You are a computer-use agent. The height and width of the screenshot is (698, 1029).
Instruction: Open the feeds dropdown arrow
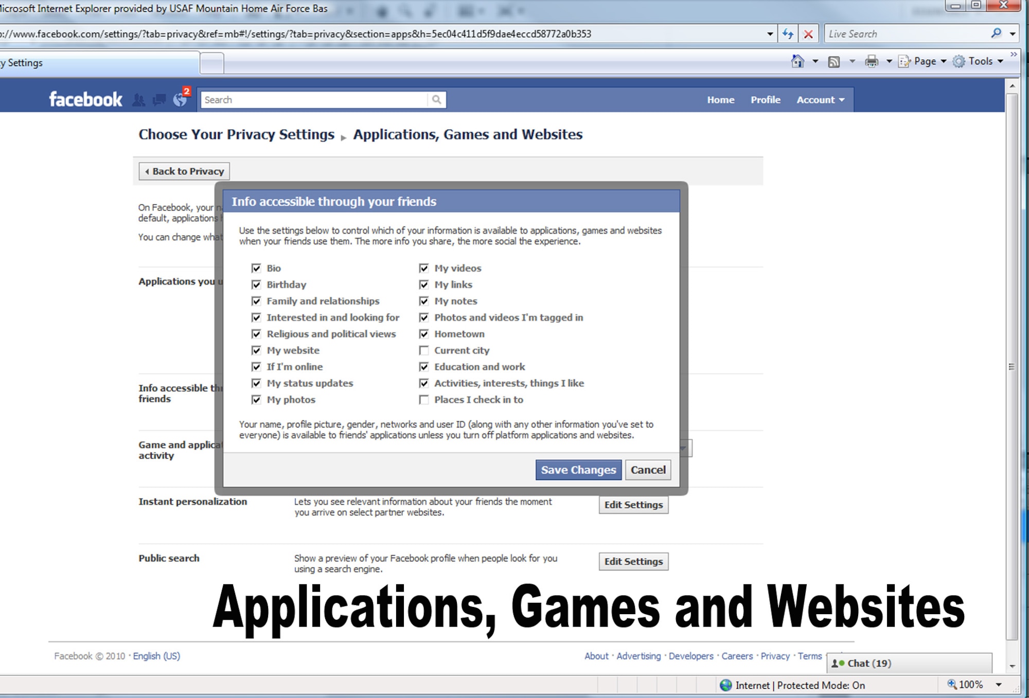coord(852,61)
